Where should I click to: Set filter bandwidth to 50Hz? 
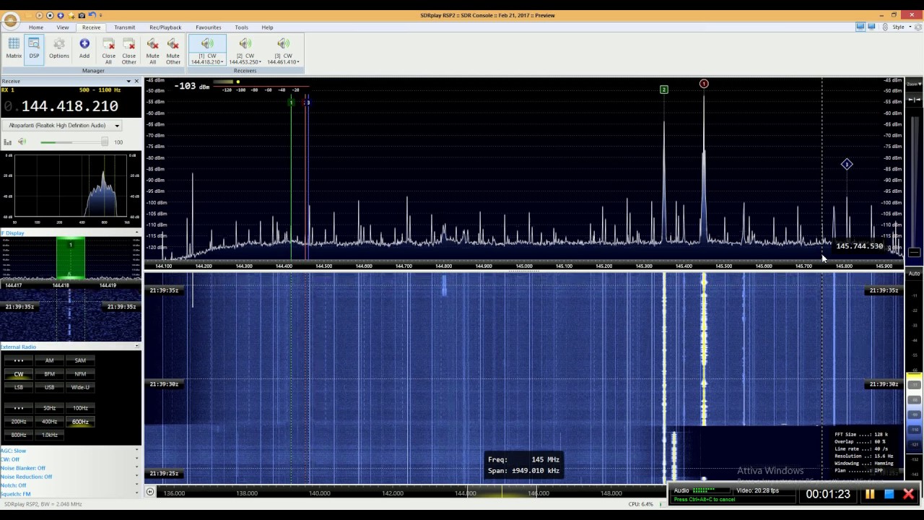49,408
